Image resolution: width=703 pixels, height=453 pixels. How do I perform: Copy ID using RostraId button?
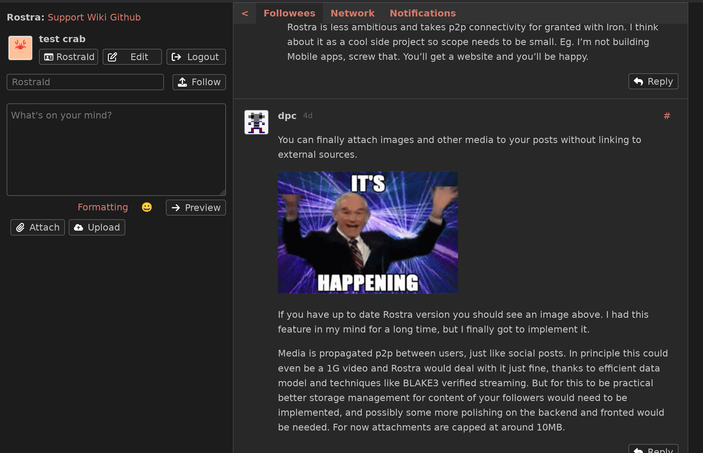(68, 57)
